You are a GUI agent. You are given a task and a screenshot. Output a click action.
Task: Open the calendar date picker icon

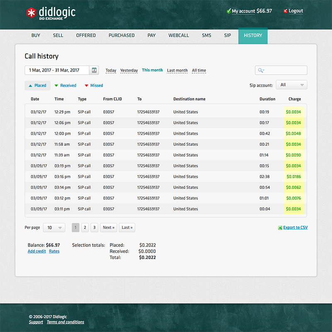(x=94, y=70)
